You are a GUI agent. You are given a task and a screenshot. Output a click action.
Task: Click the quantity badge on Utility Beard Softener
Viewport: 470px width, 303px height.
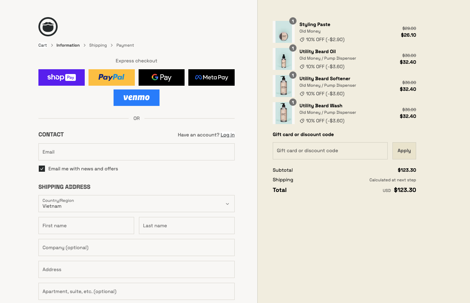[293, 75]
